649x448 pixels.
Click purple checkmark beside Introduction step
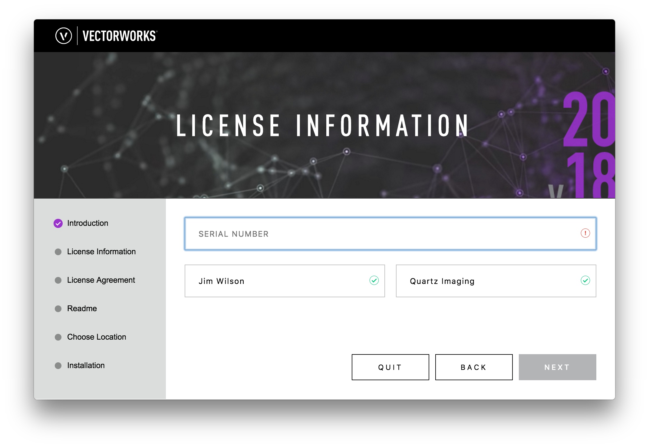tap(58, 223)
